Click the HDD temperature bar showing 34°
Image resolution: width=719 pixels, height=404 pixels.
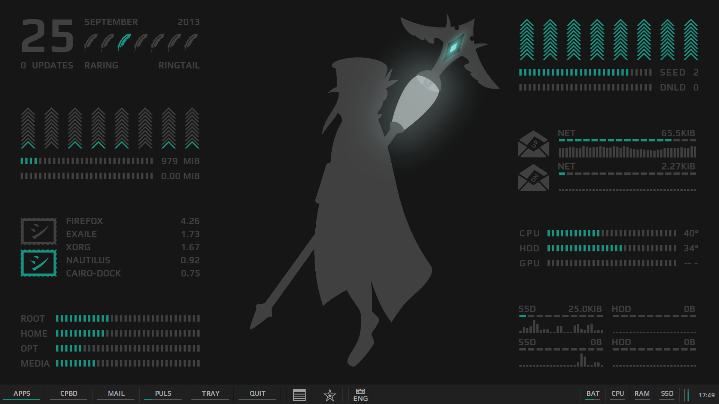612,248
